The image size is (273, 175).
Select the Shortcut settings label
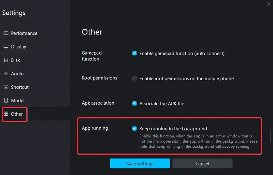coord(20,87)
